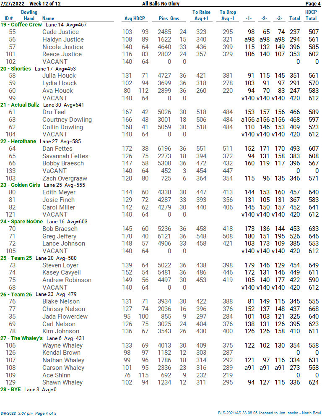
Task: Click the To Drop Avg -1 header
Action: pos(228,16)
